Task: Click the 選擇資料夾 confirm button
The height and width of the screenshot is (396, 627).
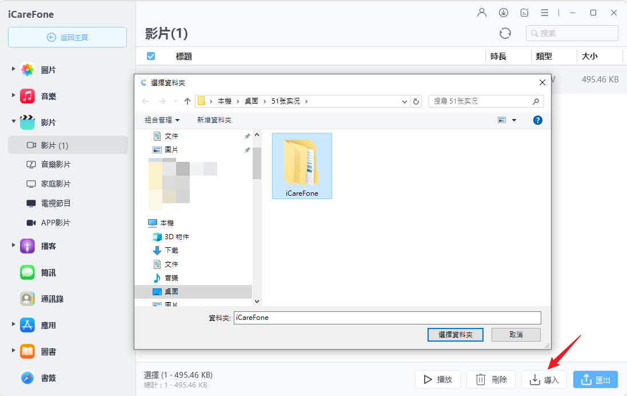Action: click(x=456, y=334)
